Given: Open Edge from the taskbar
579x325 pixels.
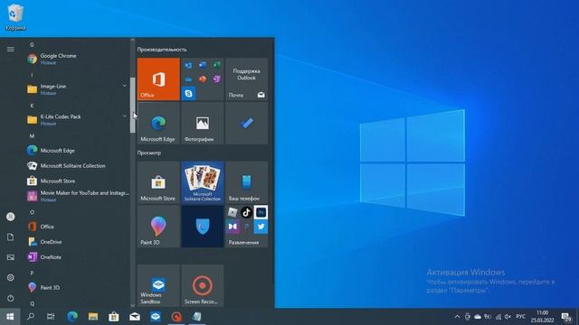Looking at the screenshot, I should click(x=72, y=317).
